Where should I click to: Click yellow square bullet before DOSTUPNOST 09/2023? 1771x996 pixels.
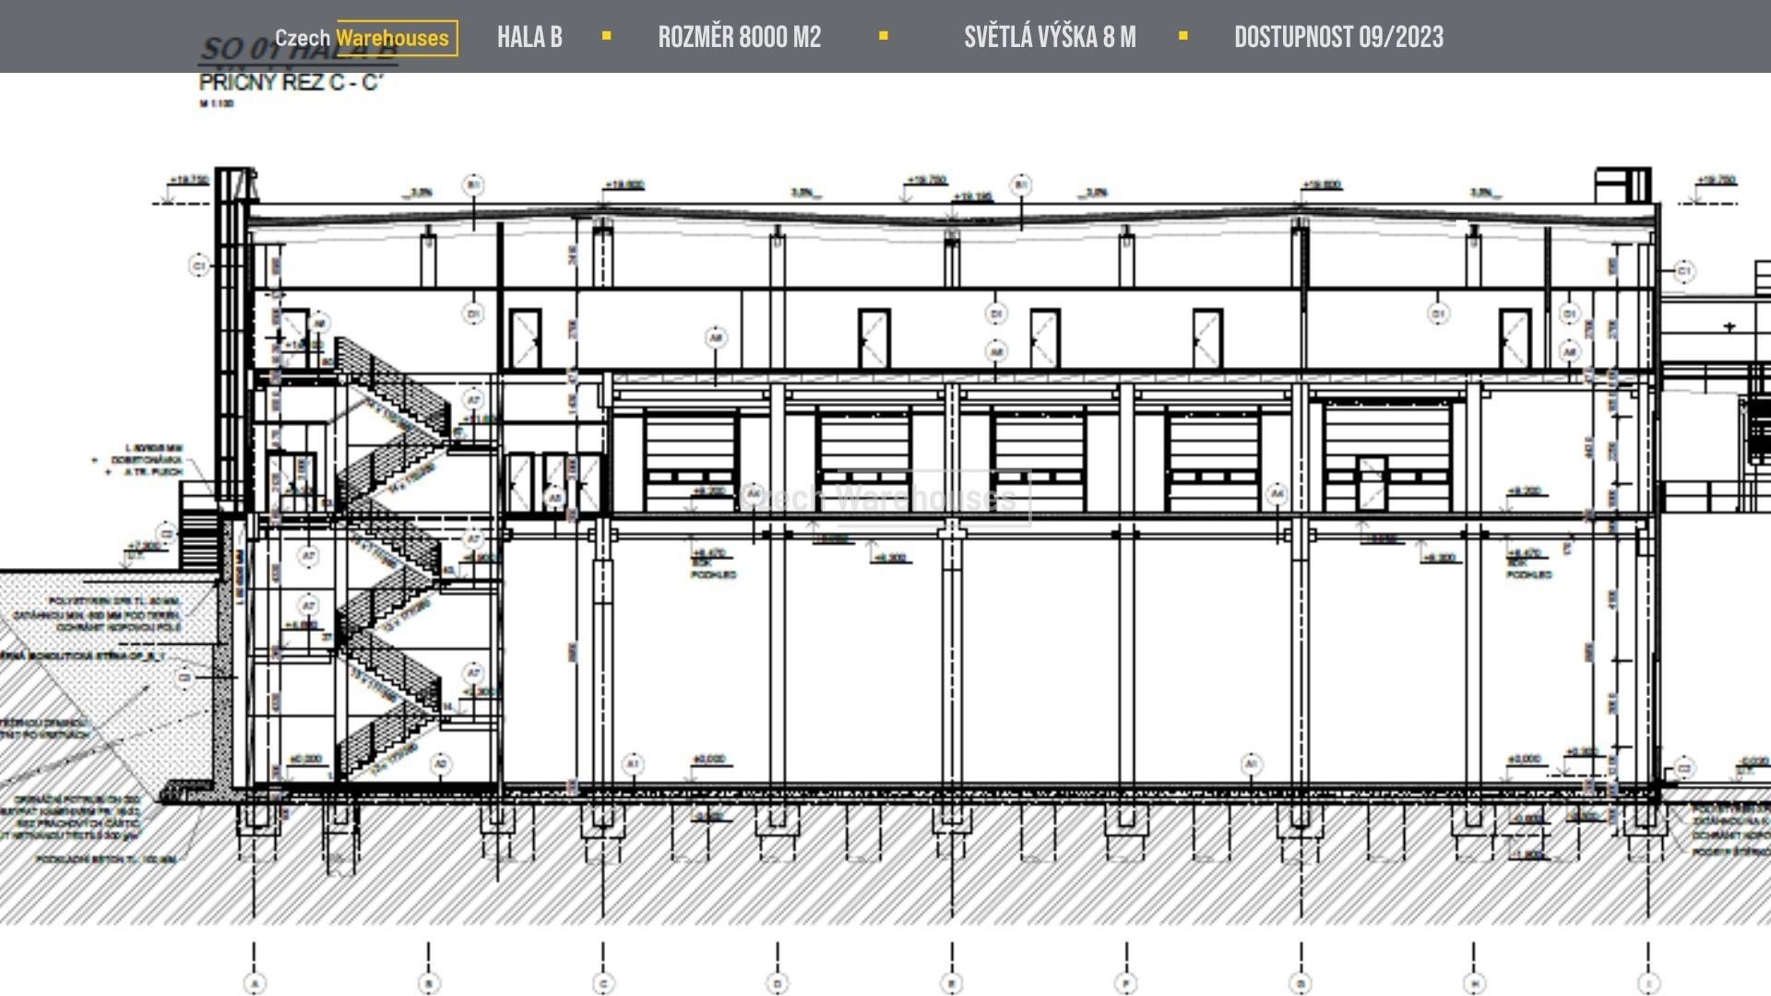(1183, 36)
